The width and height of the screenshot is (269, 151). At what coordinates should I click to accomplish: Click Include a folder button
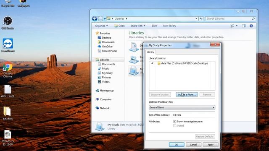pos(187,94)
